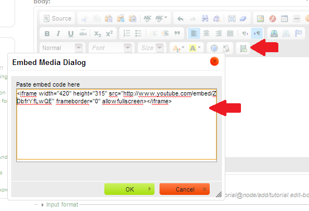Click the Source view button
309x211 pixels.
tap(57, 18)
